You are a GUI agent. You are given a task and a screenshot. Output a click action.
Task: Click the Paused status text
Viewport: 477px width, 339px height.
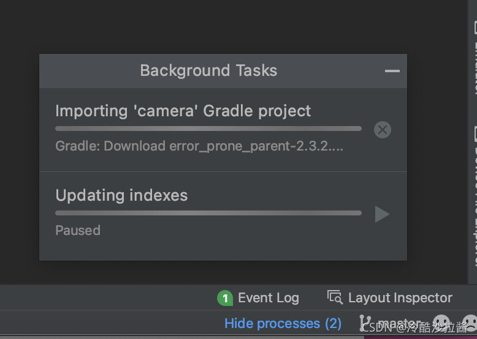click(78, 231)
